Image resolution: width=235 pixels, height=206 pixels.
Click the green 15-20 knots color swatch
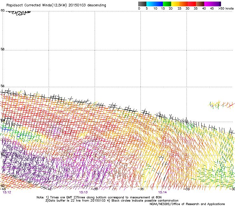click(167, 4)
